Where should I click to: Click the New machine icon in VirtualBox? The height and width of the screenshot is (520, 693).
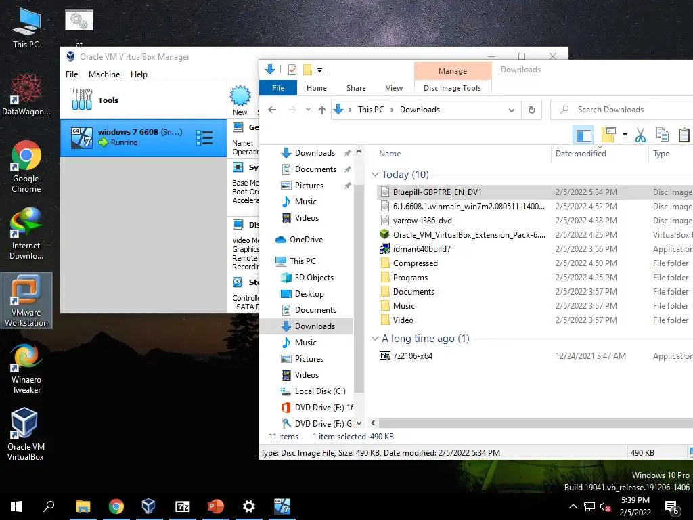coord(240,100)
